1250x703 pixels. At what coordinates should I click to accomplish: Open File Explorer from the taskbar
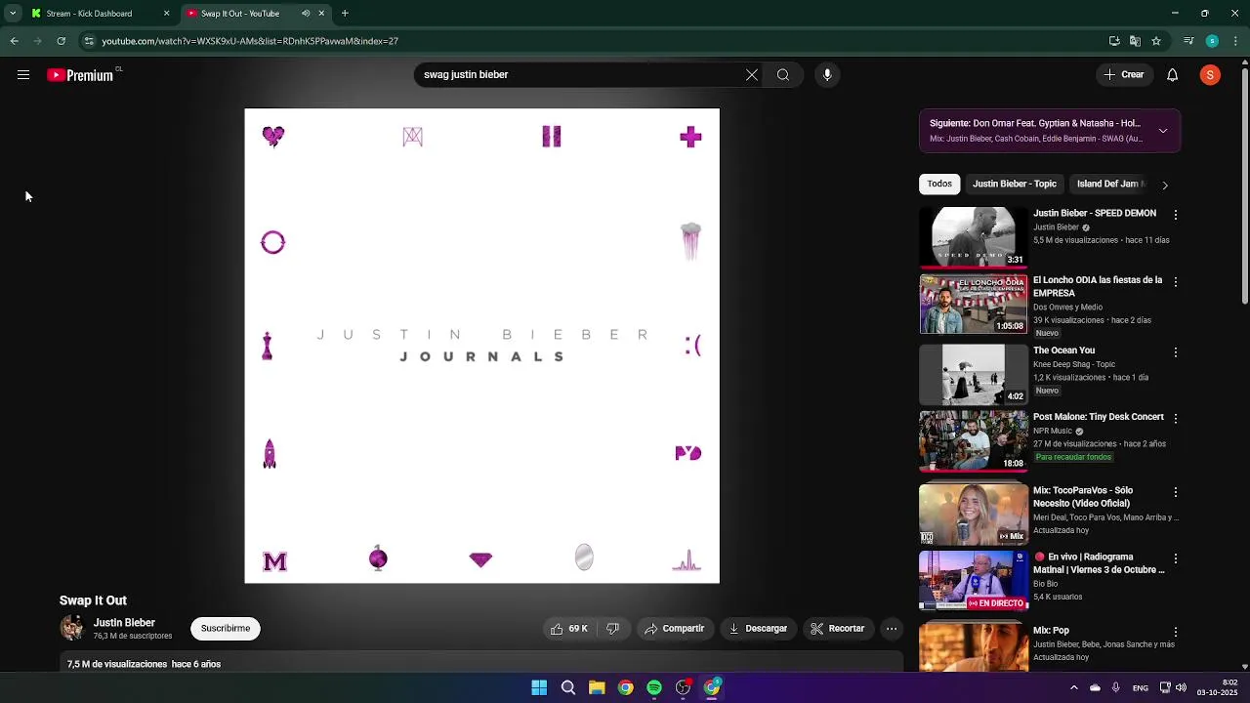click(x=597, y=687)
